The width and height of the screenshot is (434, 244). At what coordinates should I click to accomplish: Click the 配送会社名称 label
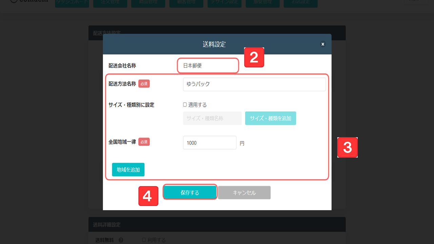click(122, 66)
